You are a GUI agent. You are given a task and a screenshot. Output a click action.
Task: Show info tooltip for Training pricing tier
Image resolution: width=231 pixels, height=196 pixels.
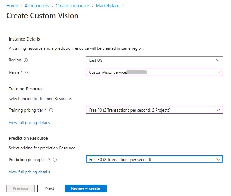[51, 110]
